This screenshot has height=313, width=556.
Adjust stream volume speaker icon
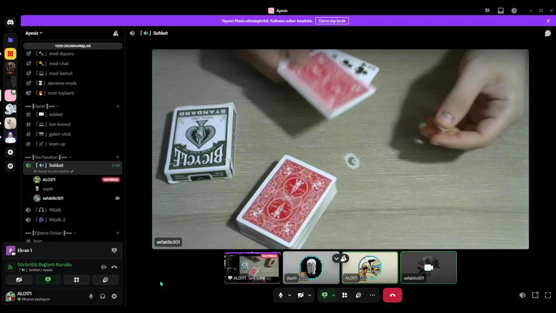click(x=522, y=295)
